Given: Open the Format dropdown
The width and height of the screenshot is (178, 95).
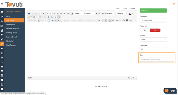Looking at the screenshot, I should pyautogui.click(x=80, y=13).
